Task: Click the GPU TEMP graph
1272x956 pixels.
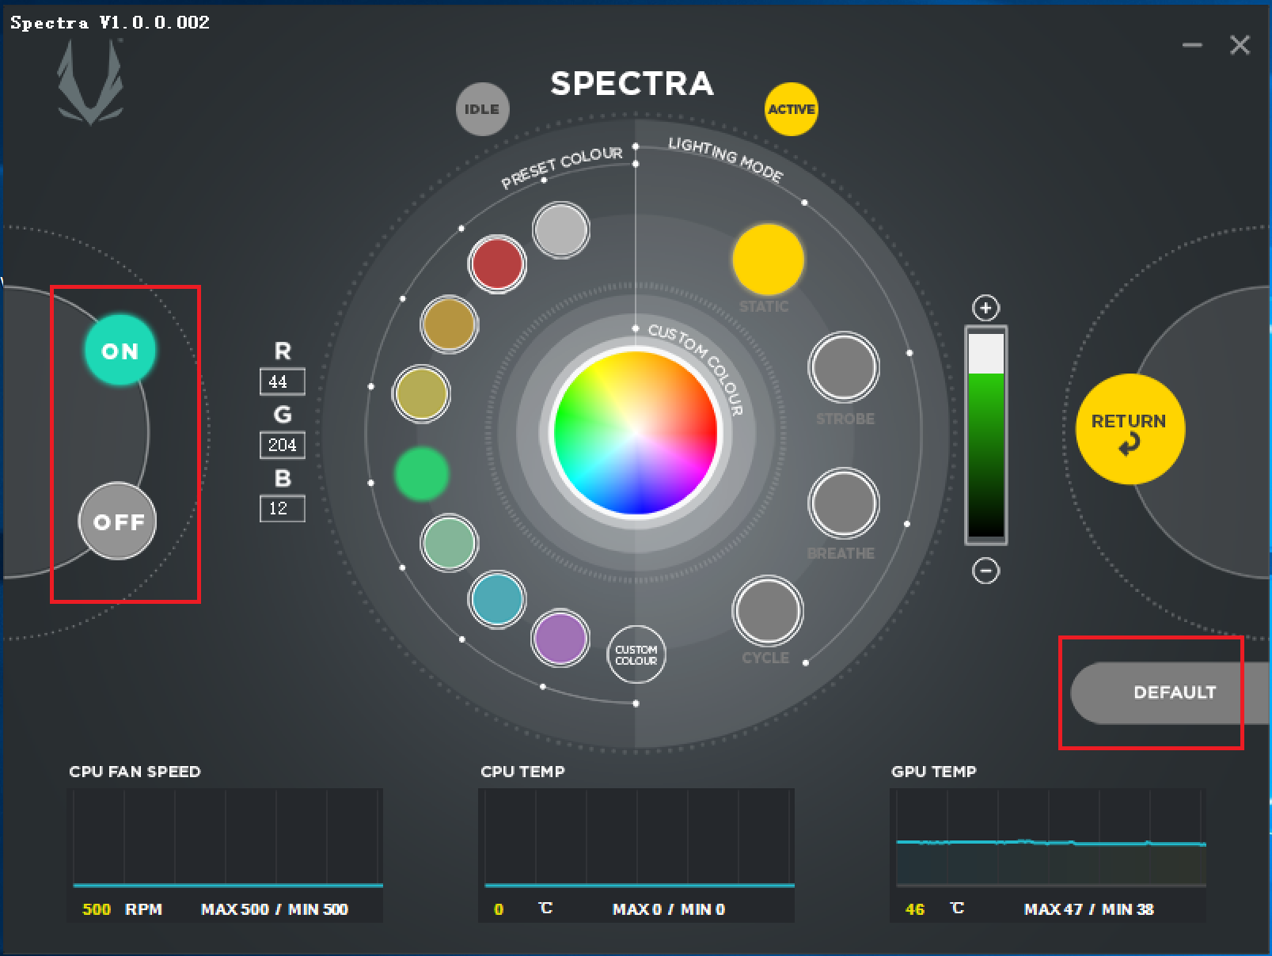Action: point(1048,840)
